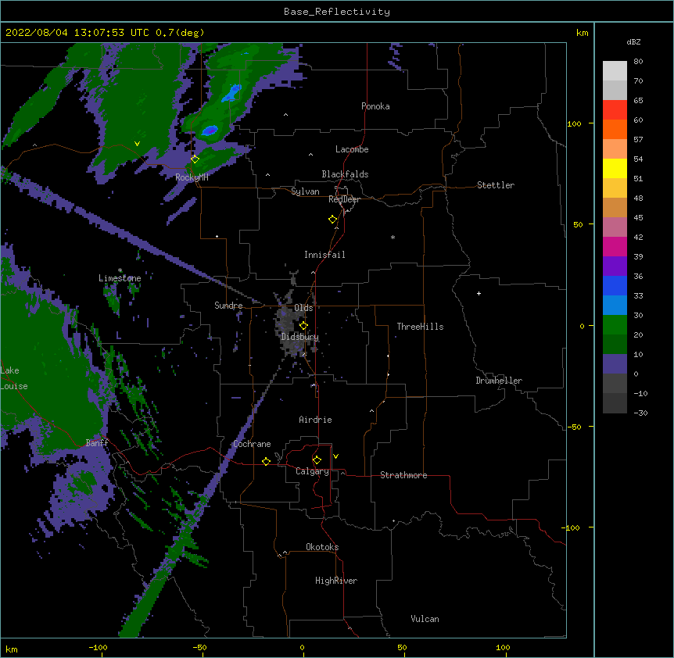674x658 pixels.
Task: Click the Didsbury label
Action: coord(299,337)
